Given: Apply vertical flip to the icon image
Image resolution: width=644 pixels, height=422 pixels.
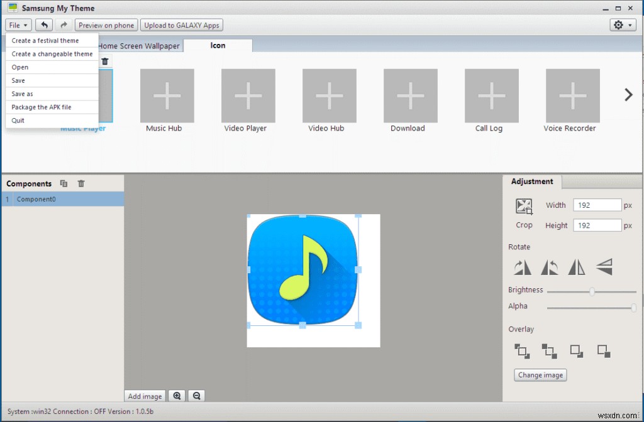Looking at the screenshot, I should pos(603,267).
